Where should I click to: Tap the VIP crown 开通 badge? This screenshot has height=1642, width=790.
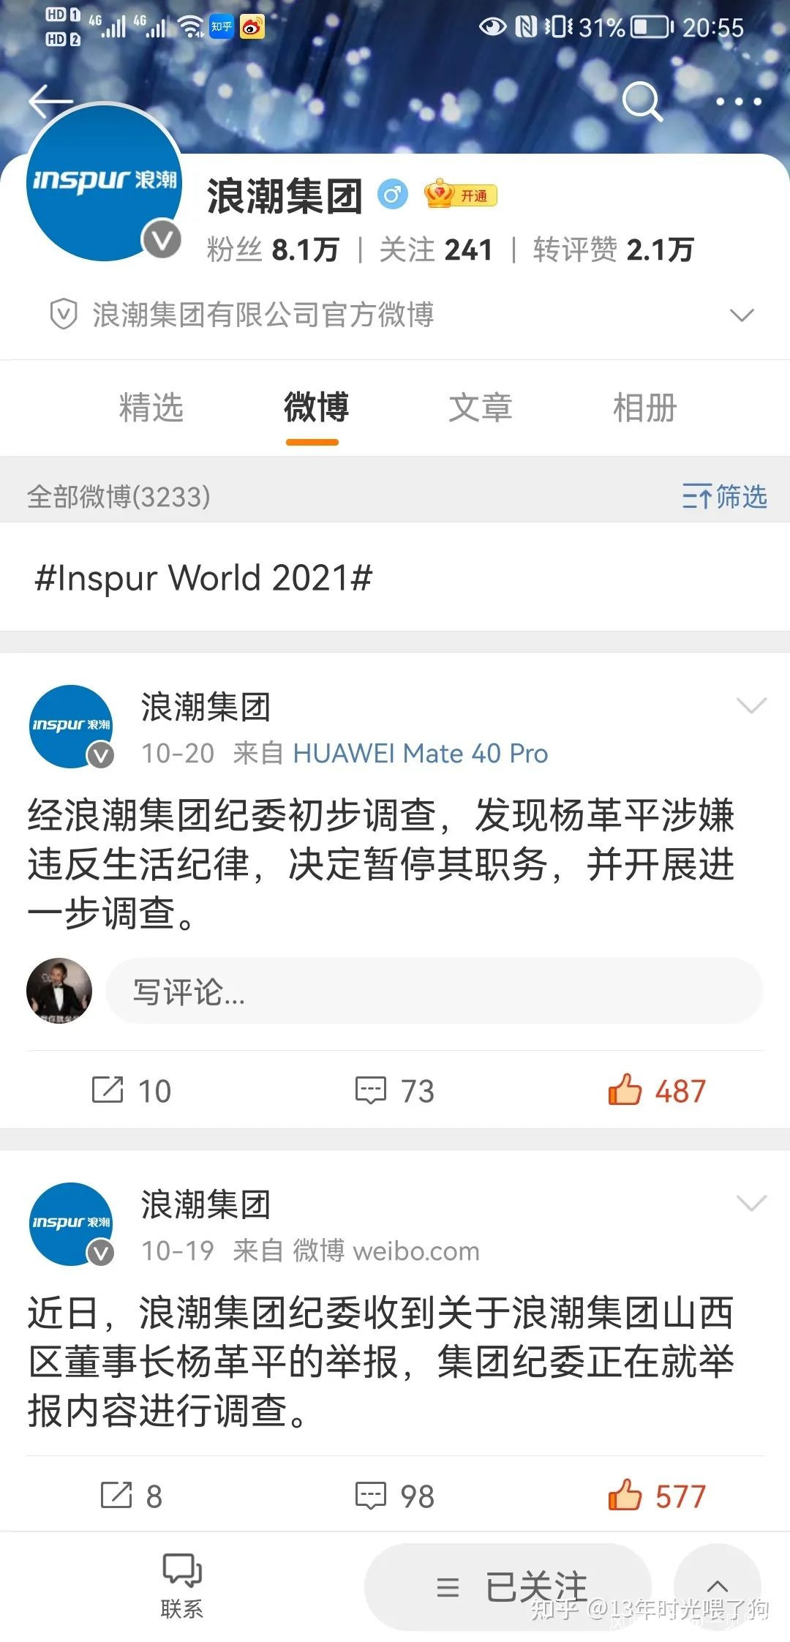click(x=461, y=195)
